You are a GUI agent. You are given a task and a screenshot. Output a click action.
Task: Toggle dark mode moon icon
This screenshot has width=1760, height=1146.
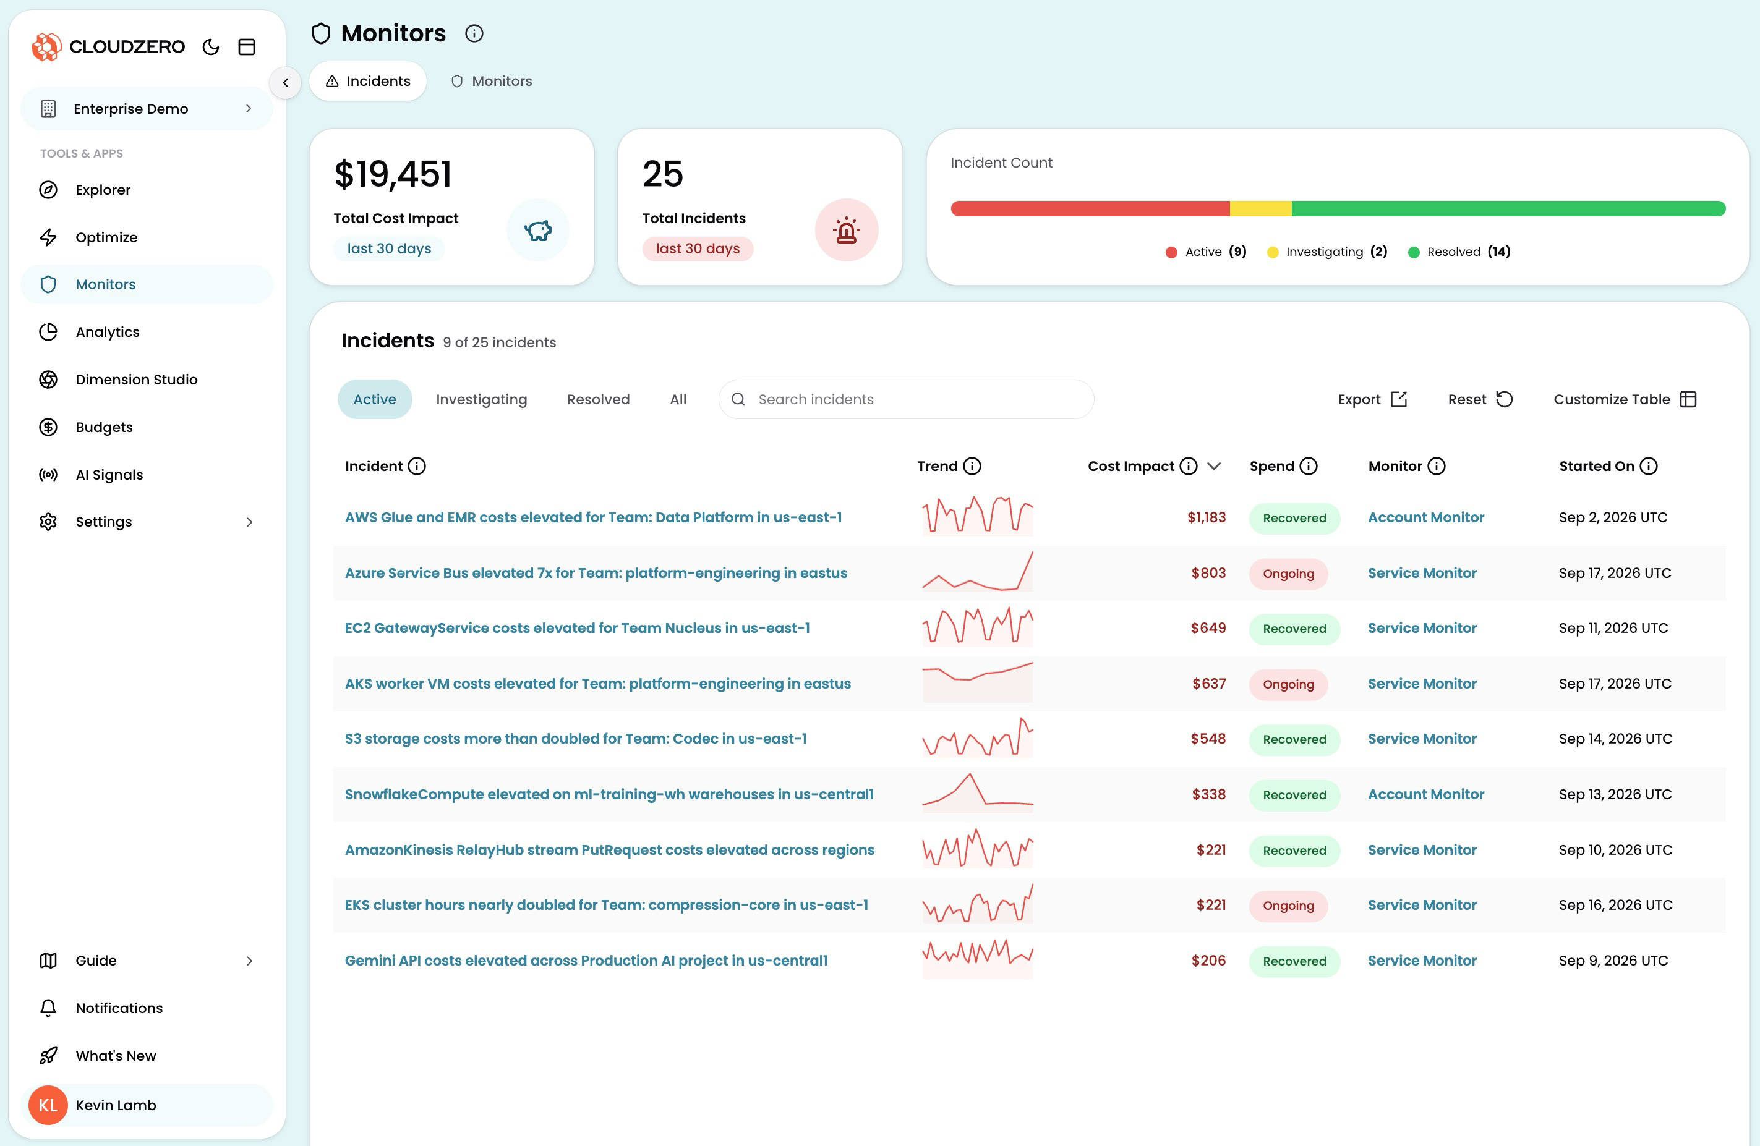(211, 46)
